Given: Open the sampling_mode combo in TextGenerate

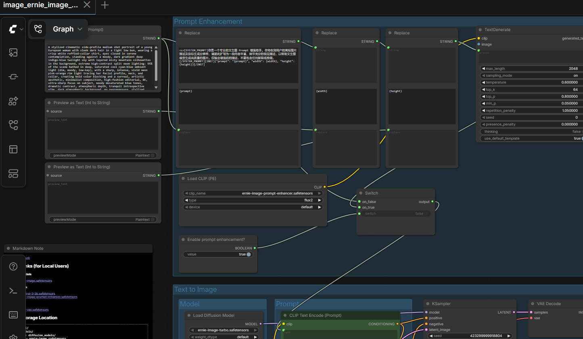Looking at the screenshot, I should tap(531, 75).
